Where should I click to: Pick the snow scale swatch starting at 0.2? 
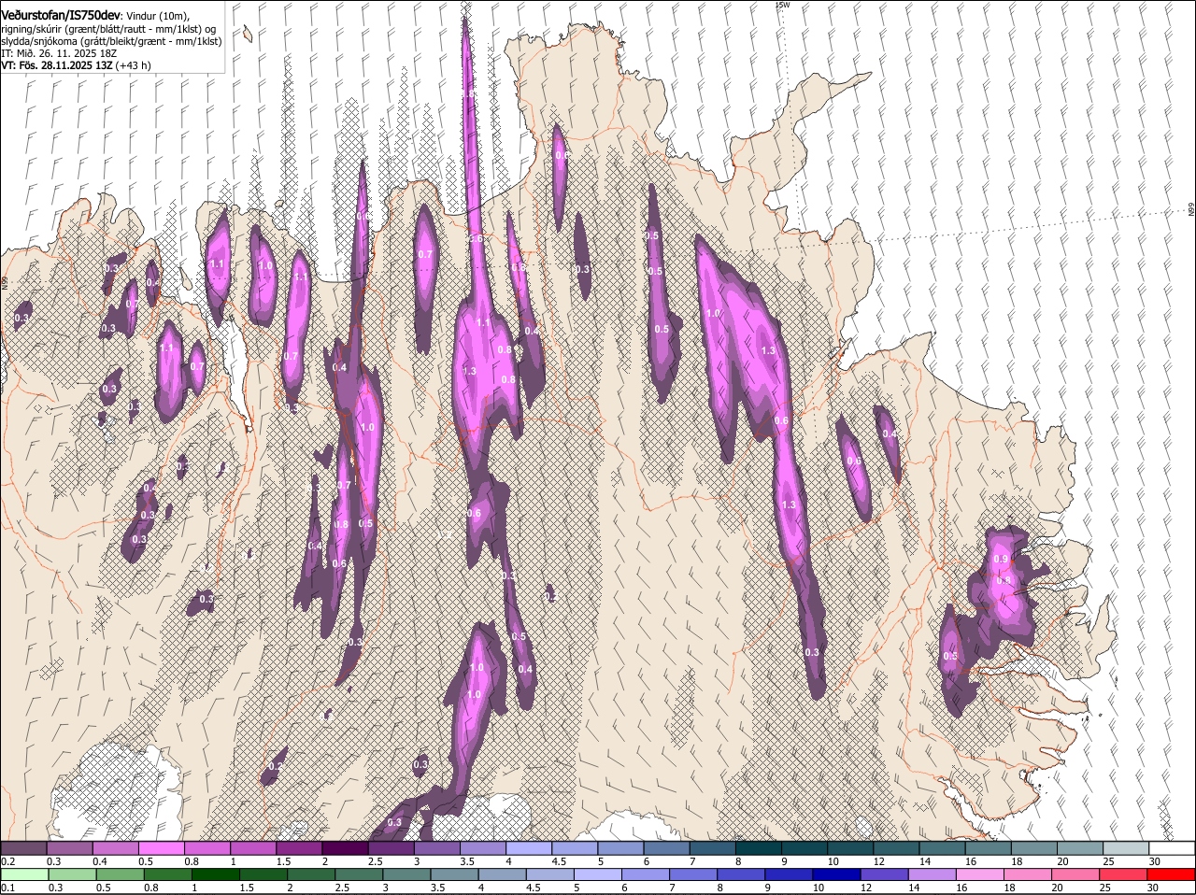[23, 848]
